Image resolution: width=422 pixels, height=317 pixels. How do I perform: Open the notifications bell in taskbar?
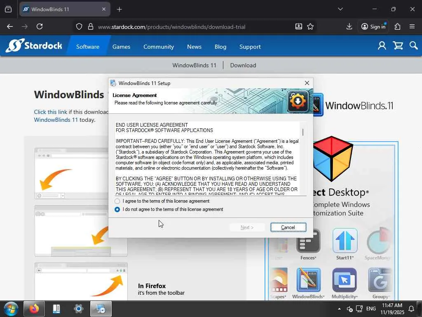411,309
